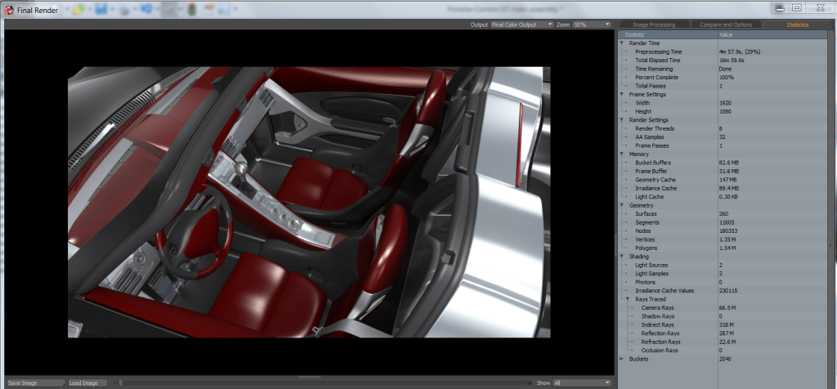837x389 pixels.
Task: Expand the Buckets section
Action: point(622,358)
